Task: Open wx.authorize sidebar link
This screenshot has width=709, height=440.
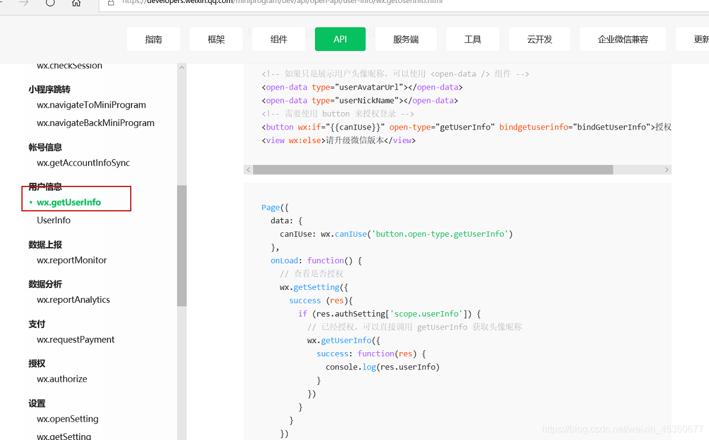Action: pos(62,379)
